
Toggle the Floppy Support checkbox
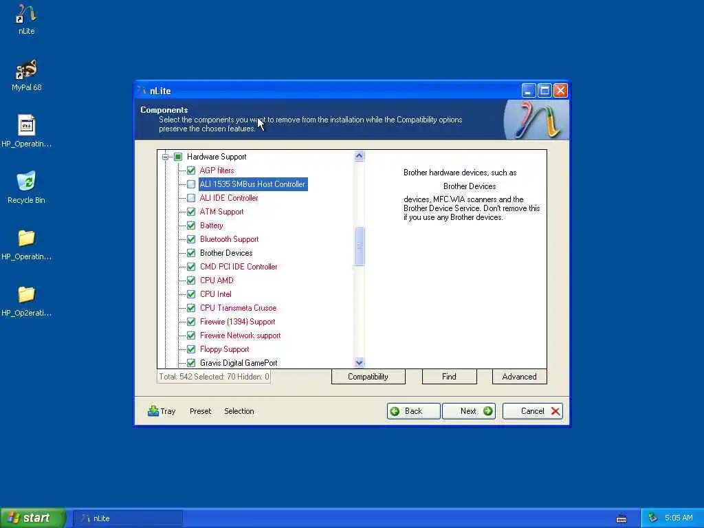191,349
